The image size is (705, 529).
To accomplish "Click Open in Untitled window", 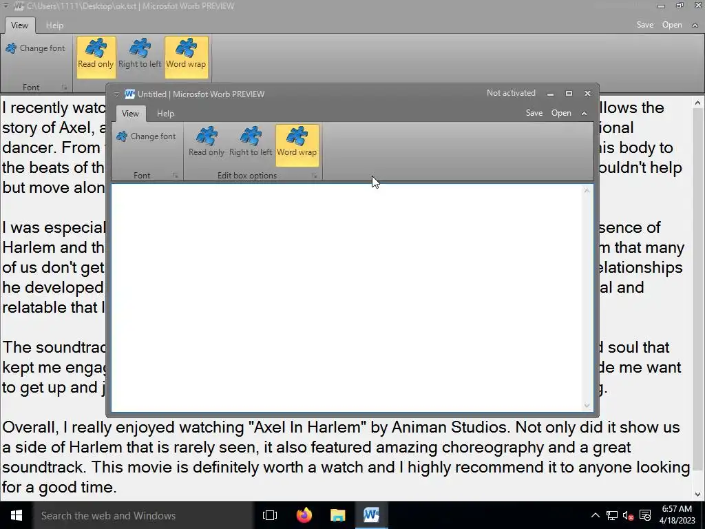I will 561,113.
